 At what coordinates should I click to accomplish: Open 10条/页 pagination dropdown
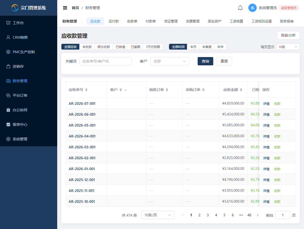158,215
